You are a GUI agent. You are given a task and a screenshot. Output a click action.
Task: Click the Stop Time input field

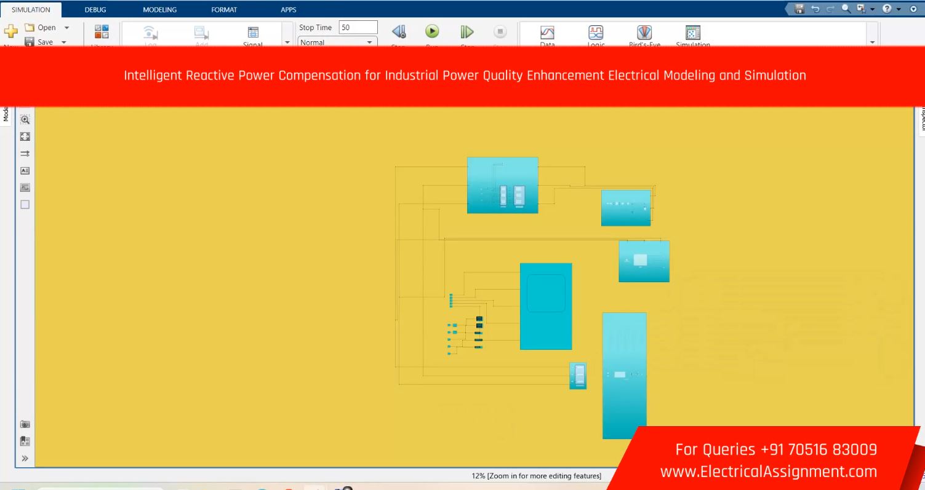358,28
